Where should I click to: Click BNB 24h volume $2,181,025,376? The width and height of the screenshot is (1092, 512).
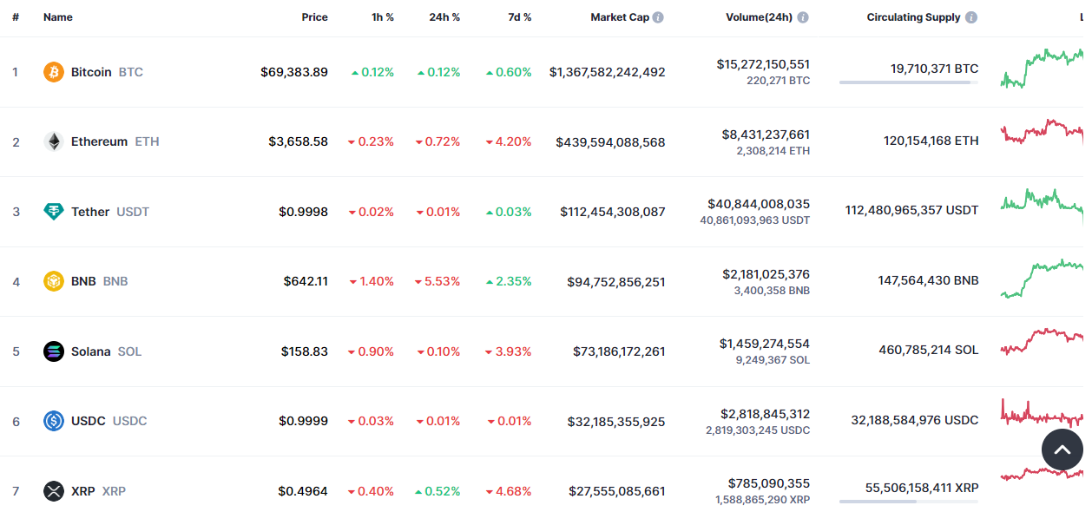click(766, 274)
